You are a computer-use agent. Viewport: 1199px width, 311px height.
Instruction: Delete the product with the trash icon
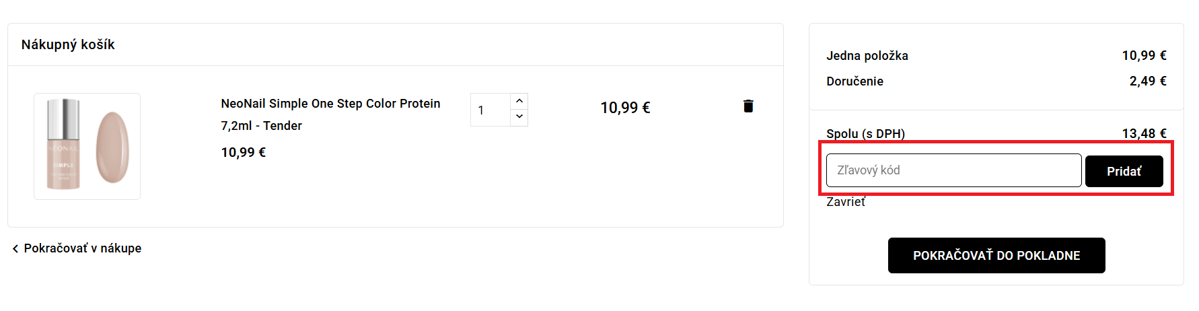748,106
